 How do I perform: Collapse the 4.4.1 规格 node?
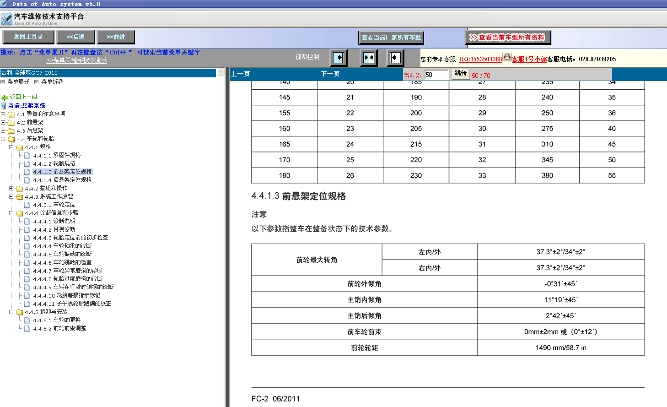coord(11,147)
